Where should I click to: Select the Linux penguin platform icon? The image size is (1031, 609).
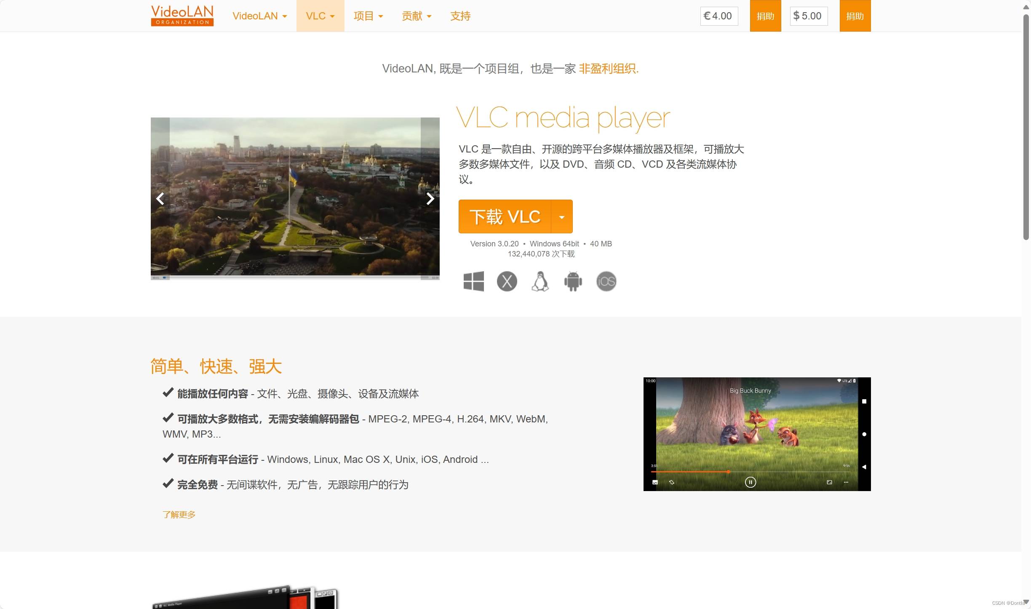click(540, 281)
